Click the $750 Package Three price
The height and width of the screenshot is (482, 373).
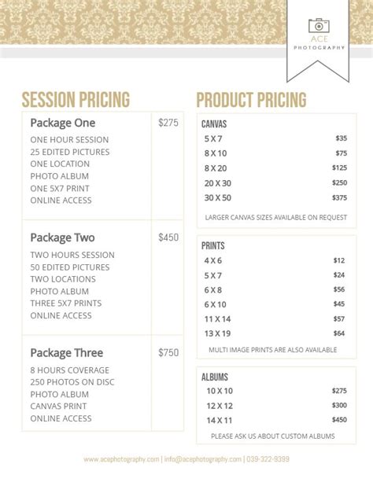[168, 352]
